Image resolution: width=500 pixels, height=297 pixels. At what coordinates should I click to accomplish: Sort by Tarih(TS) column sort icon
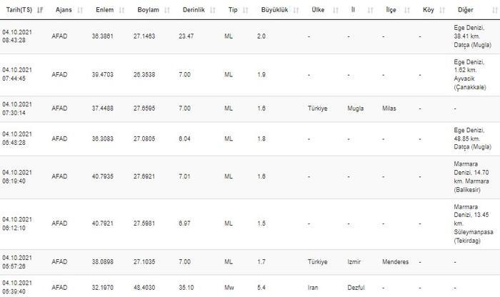40,10
